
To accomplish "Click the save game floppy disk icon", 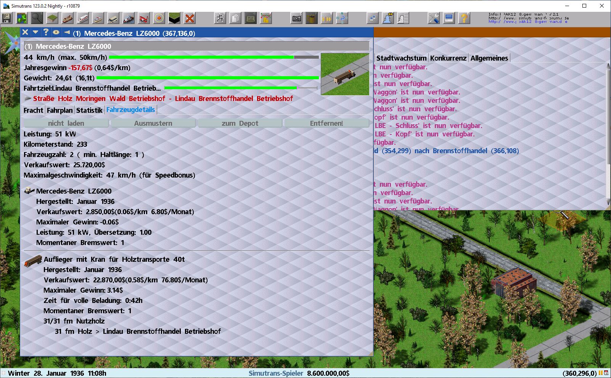I will coord(7,18).
